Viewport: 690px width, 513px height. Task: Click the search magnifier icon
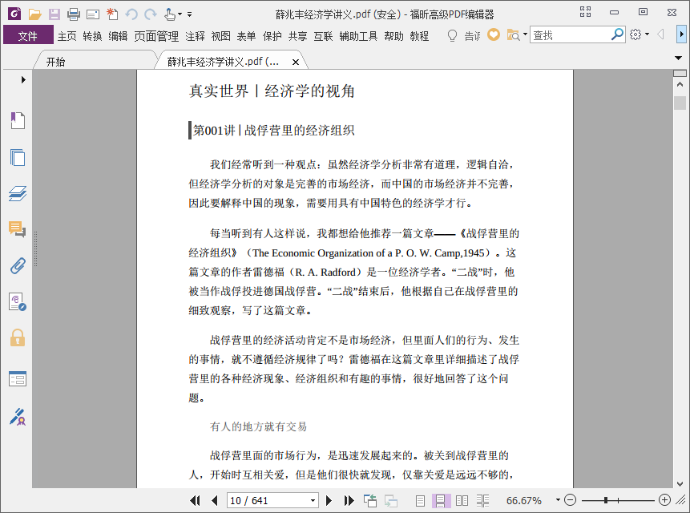pyautogui.click(x=617, y=34)
